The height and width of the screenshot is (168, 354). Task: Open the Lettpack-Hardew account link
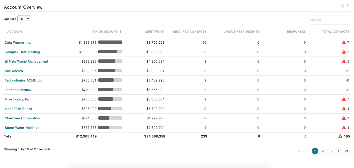(18, 90)
